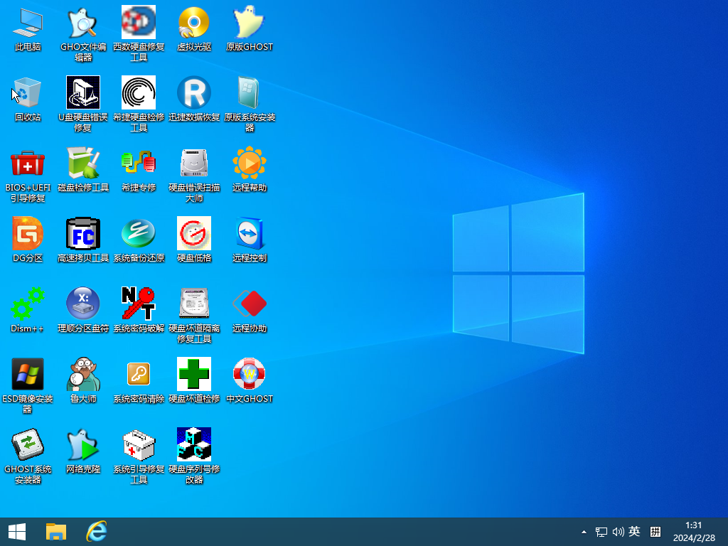Click the network status tray icon
Image resolution: width=728 pixels, height=546 pixels.
(601, 532)
